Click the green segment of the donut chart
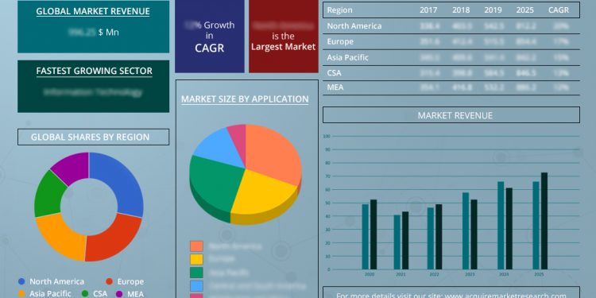The image size is (596, 298). click(x=48, y=195)
